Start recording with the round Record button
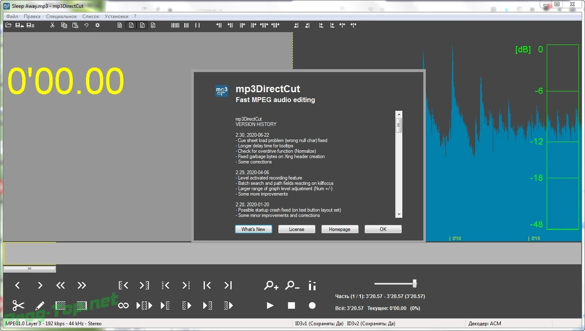 point(312,306)
